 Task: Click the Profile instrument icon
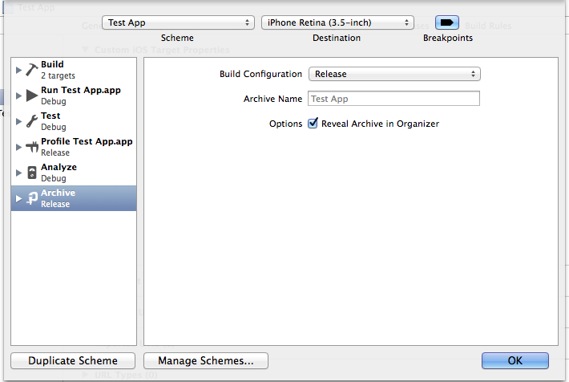pyautogui.click(x=32, y=147)
